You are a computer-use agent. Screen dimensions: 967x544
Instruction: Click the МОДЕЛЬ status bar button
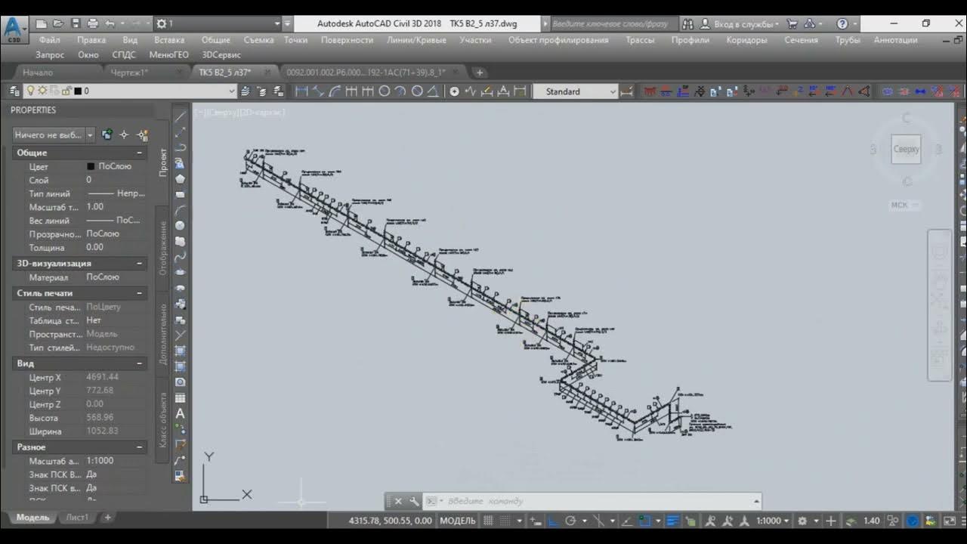pyautogui.click(x=458, y=521)
